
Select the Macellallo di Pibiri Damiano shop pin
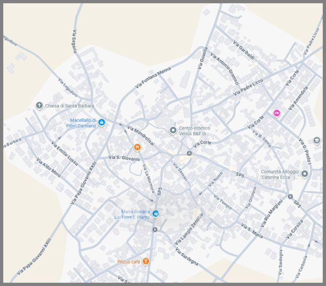pyautogui.click(x=102, y=123)
